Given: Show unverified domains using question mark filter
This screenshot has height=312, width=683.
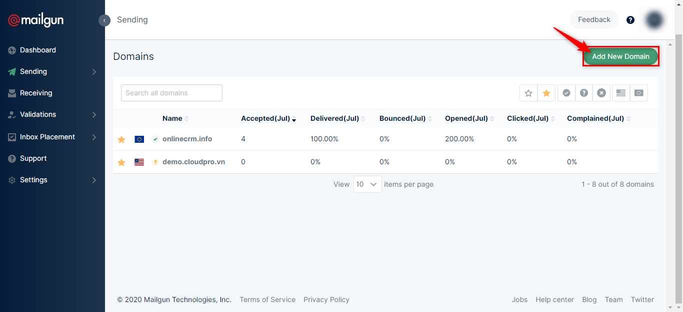Looking at the screenshot, I should click(584, 93).
